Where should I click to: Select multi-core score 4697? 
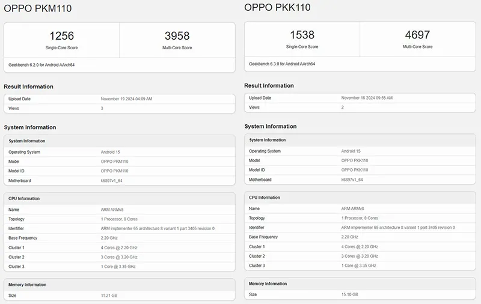(x=417, y=35)
